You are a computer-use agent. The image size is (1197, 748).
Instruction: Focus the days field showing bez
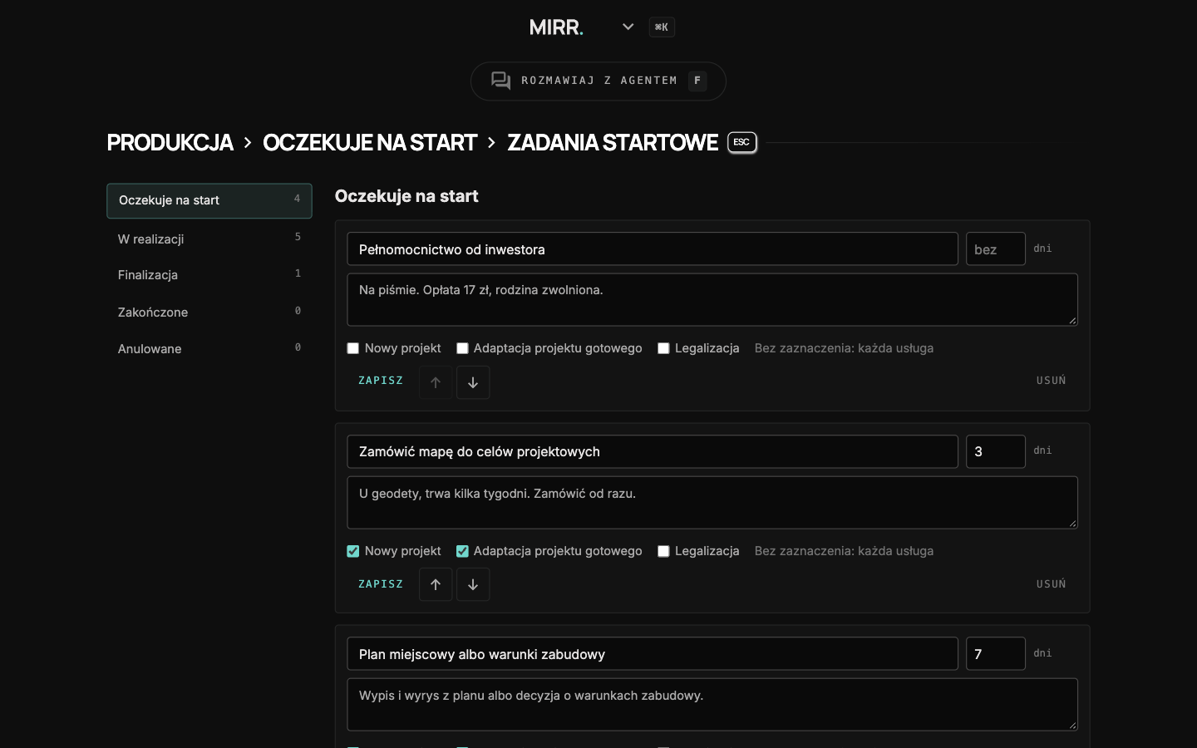coord(996,249)
